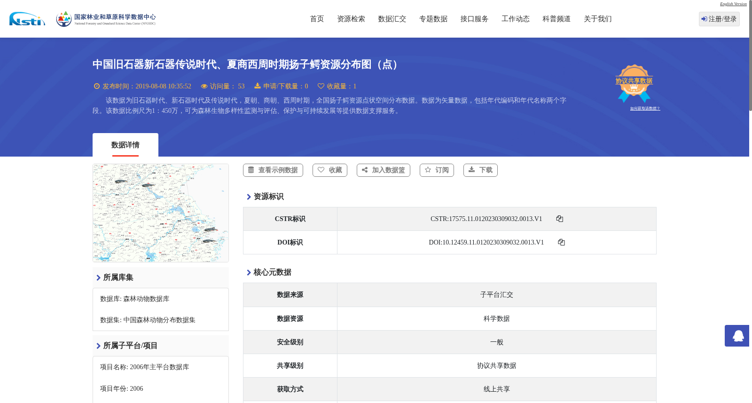Click the 查看示例数据 button
The width and height of the screenshot is (752, 403).
[x=273, y=170]
